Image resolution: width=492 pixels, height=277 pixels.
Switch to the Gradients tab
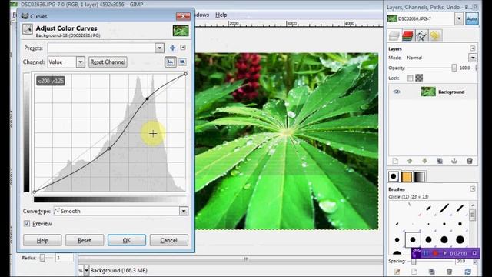tap(420, 177)
